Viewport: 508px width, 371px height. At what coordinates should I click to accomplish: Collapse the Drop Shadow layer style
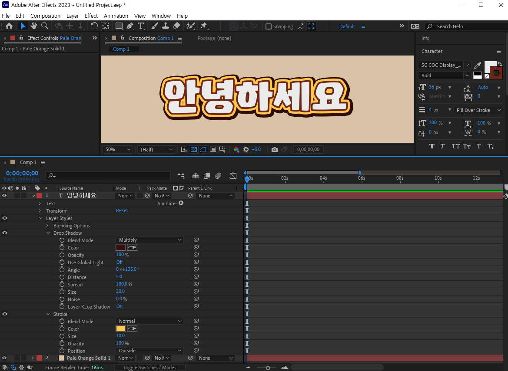coord(48,233)
